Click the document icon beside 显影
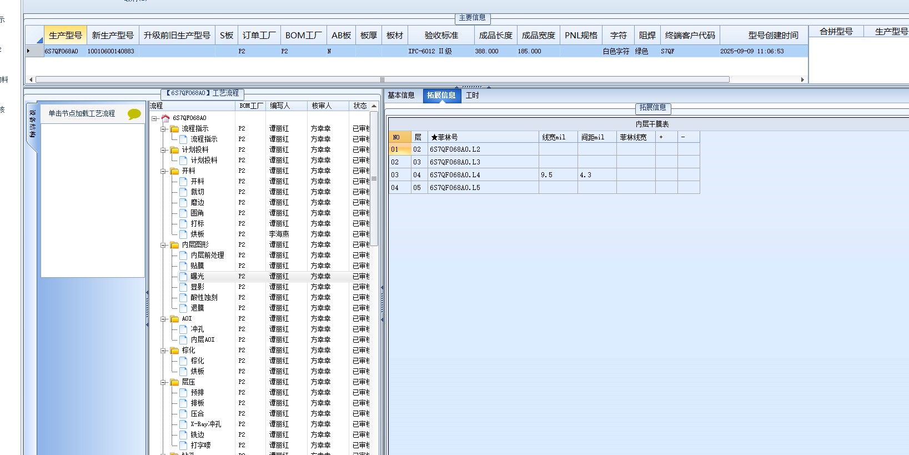 tap(183, 287)
